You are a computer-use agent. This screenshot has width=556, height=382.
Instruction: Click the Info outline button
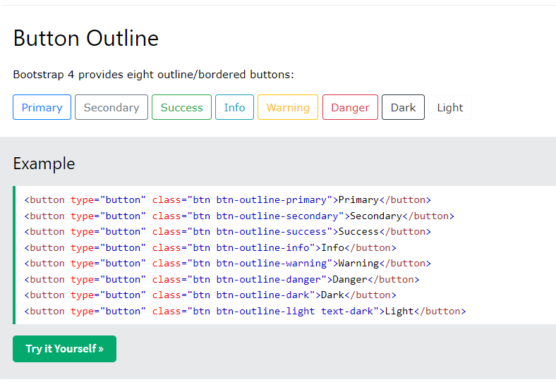click(234, 107)
